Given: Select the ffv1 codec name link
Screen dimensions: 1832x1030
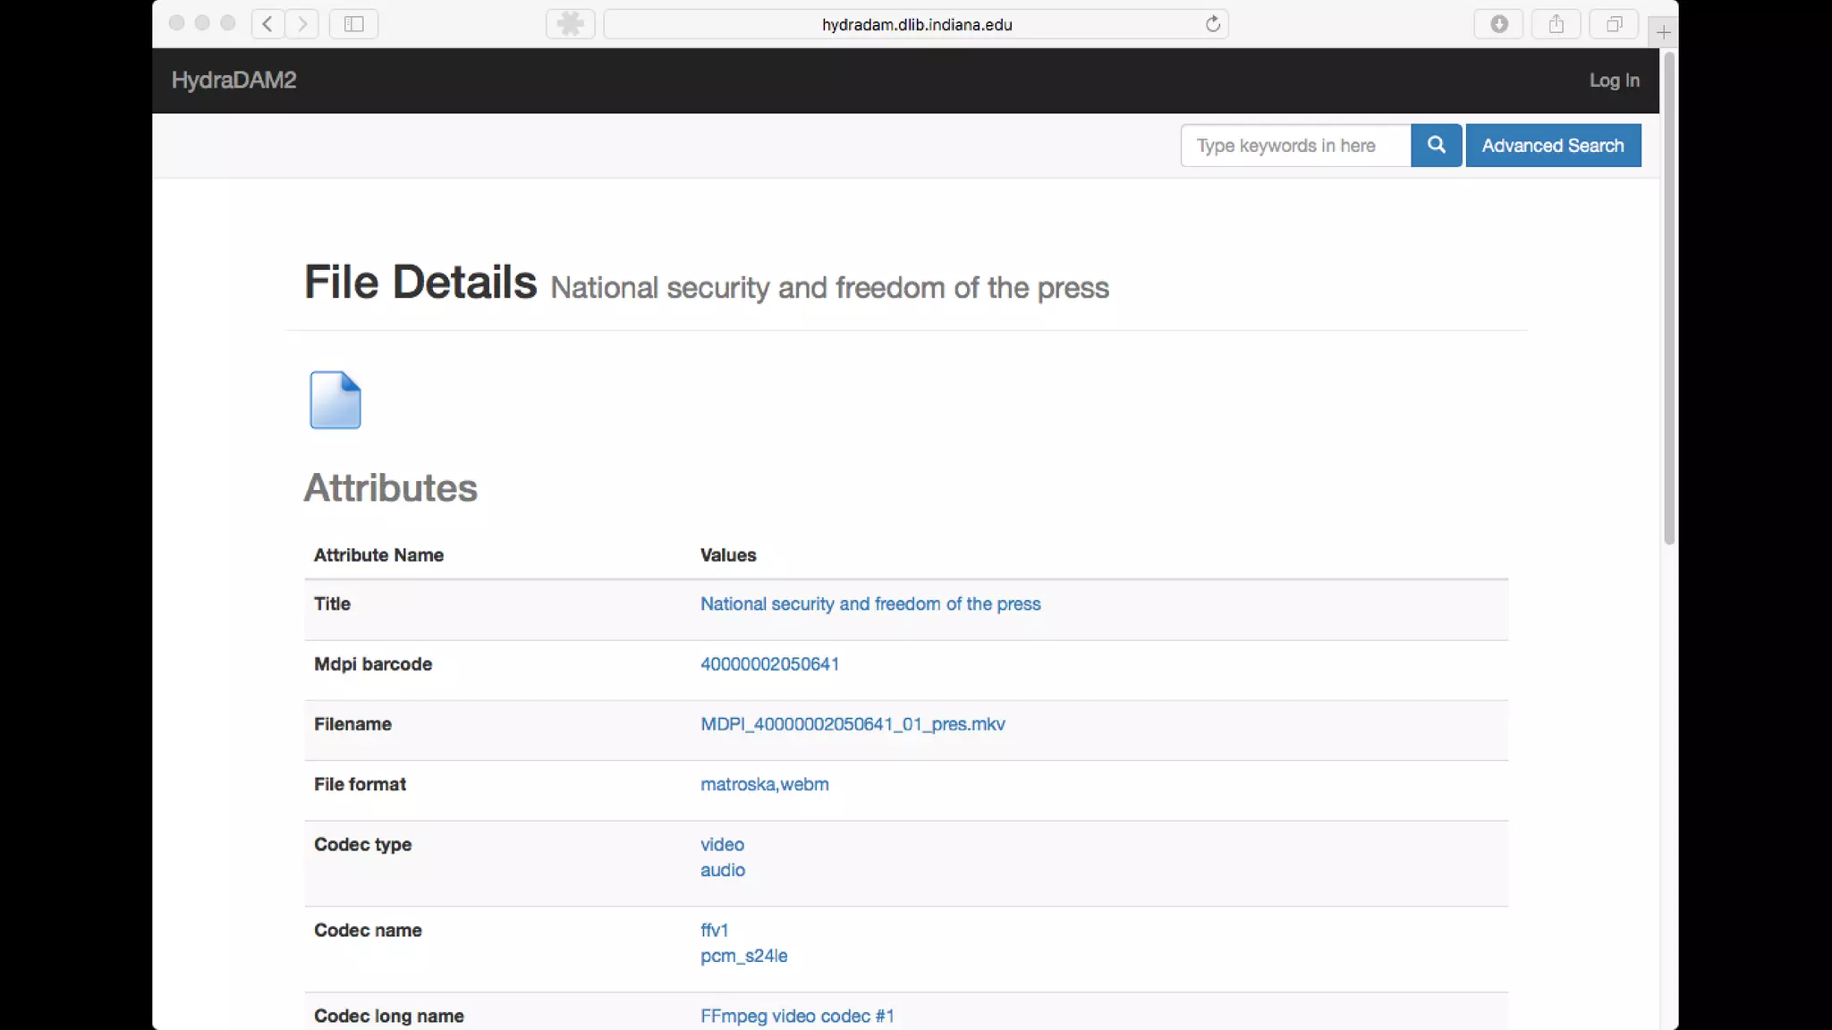Looking at the screenshot, I should (x=714, y=930).
